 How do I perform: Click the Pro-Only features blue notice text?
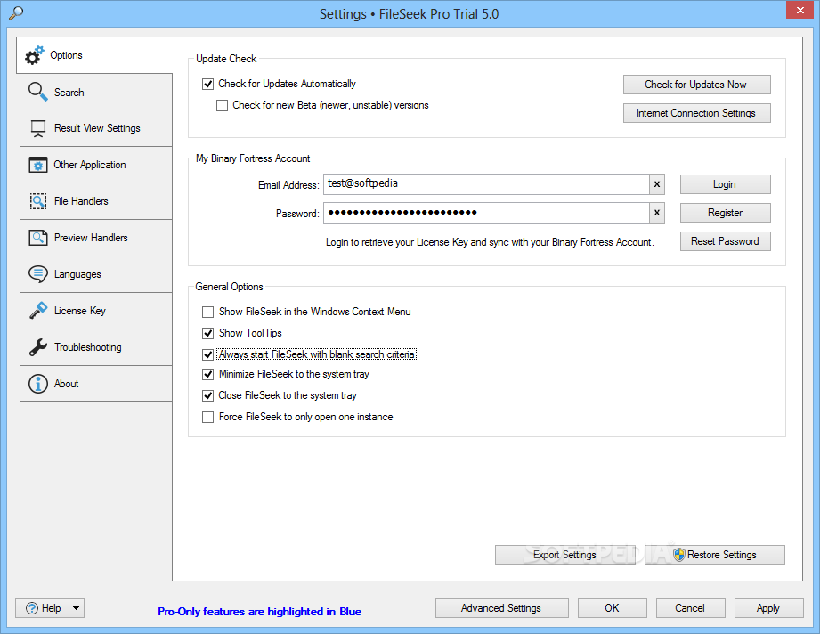[259, 612]
